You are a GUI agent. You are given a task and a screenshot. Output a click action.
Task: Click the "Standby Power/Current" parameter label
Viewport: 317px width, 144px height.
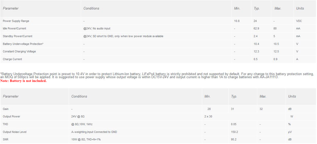click(18, 36)
